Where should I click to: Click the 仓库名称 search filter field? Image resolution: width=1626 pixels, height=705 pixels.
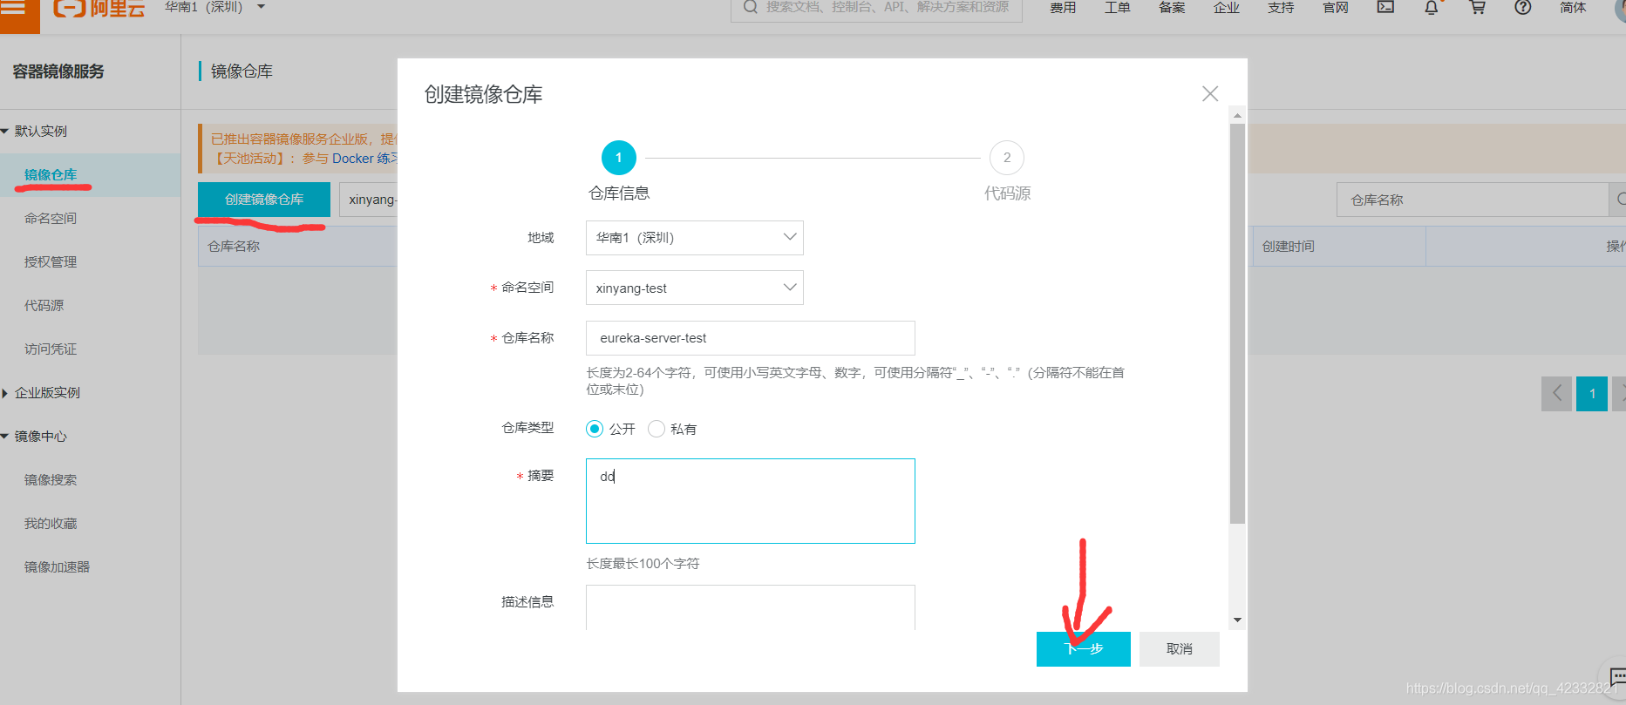pyautogui.click(x=1473, y=200)
